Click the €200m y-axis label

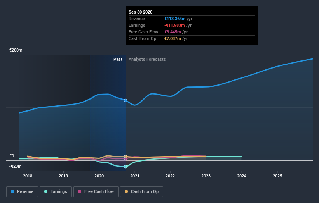pos(16,50)
